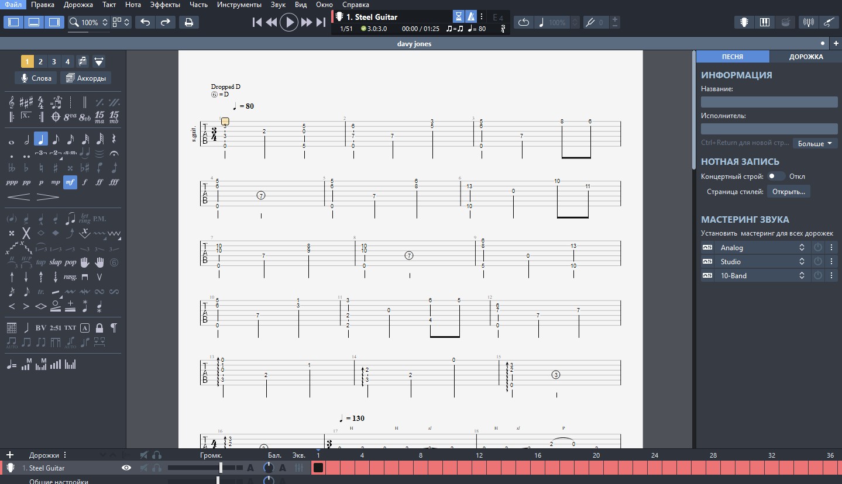The height and width of the screenshot is (484, 842).
Task: Toggle the bottom global view panel
Action: [x=34, y=22]
